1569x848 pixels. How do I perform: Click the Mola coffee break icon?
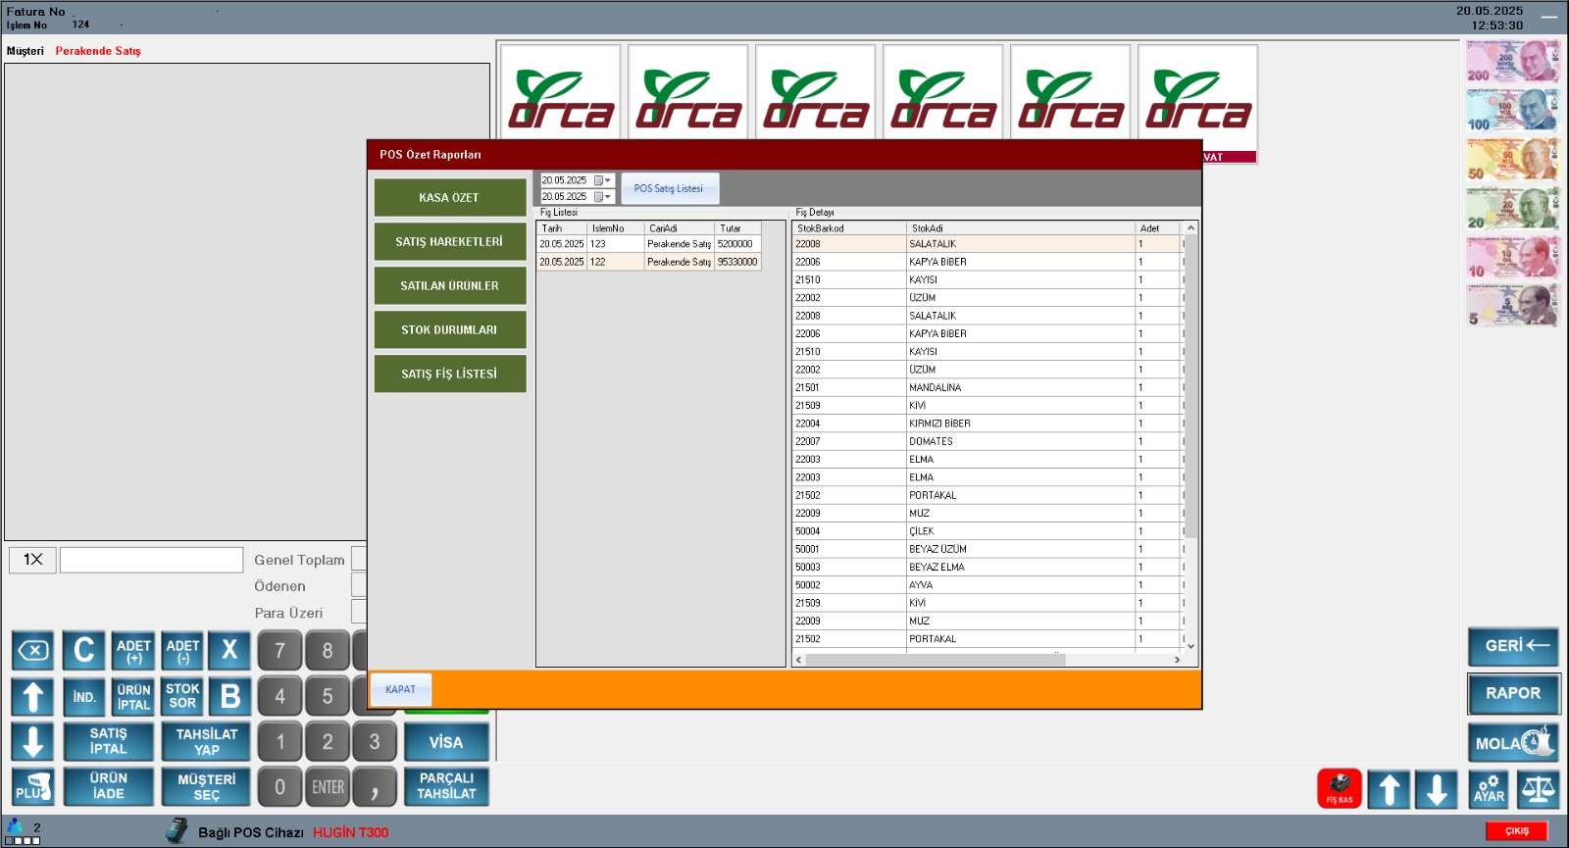[1513, 743]
